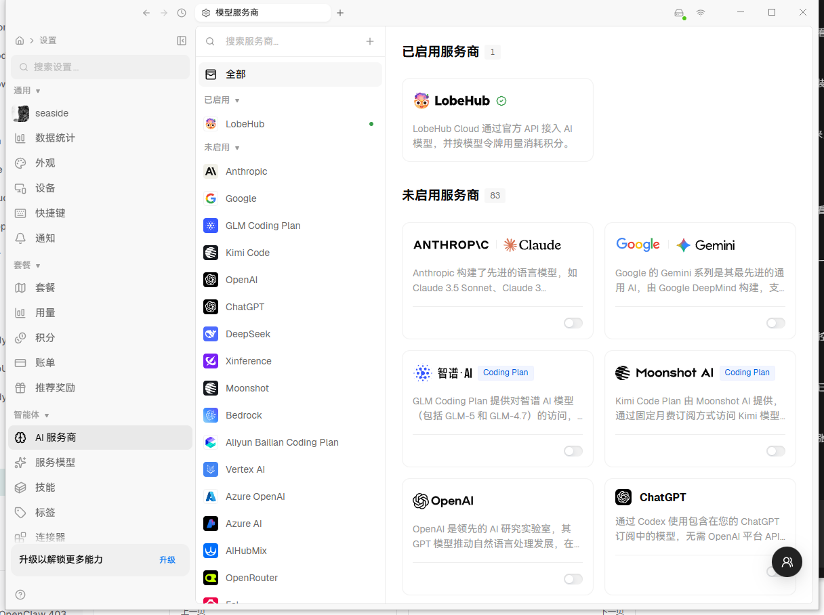Enable the Google Gemini provider toggle

[x=775, y=323]
